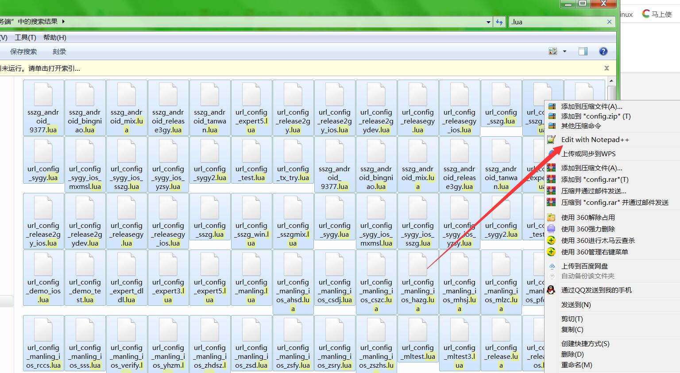Screen dimensions: 680x373
Task: Select 上传到百度网盘 from context menu
Action: point(584,266)
